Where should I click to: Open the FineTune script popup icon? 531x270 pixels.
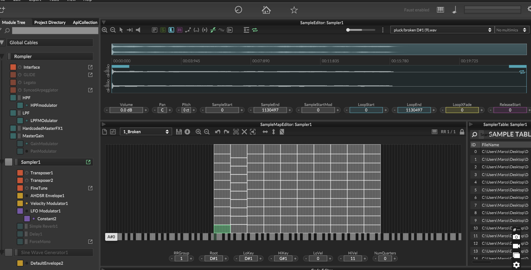pyautogui.click(x=90, y=188)
